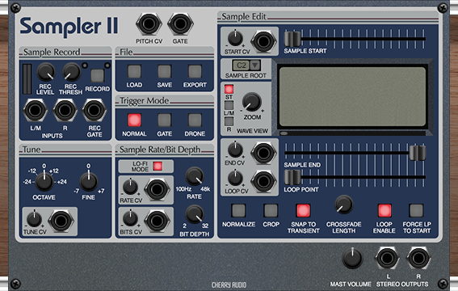
Task: Click the RECORD button
Action: click(x=98, y=76)
